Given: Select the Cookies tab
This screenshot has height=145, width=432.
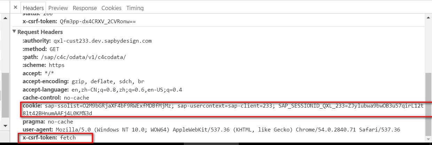Looking at the screenshot, I should click(111, 8).
